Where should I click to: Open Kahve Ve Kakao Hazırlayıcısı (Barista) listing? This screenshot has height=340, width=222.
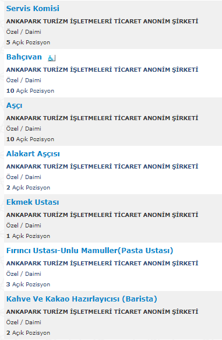(x=82, y=299)
